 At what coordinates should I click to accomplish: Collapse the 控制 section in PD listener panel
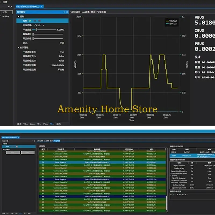(3, 144)
